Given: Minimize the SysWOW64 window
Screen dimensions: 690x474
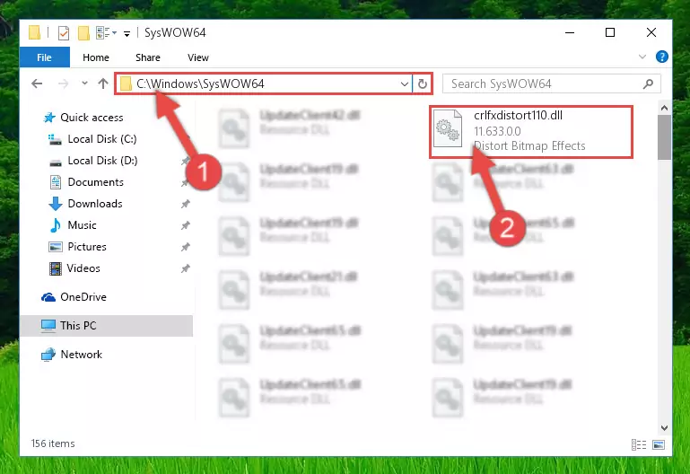Looking at the screenshot, I should [570, 32].
